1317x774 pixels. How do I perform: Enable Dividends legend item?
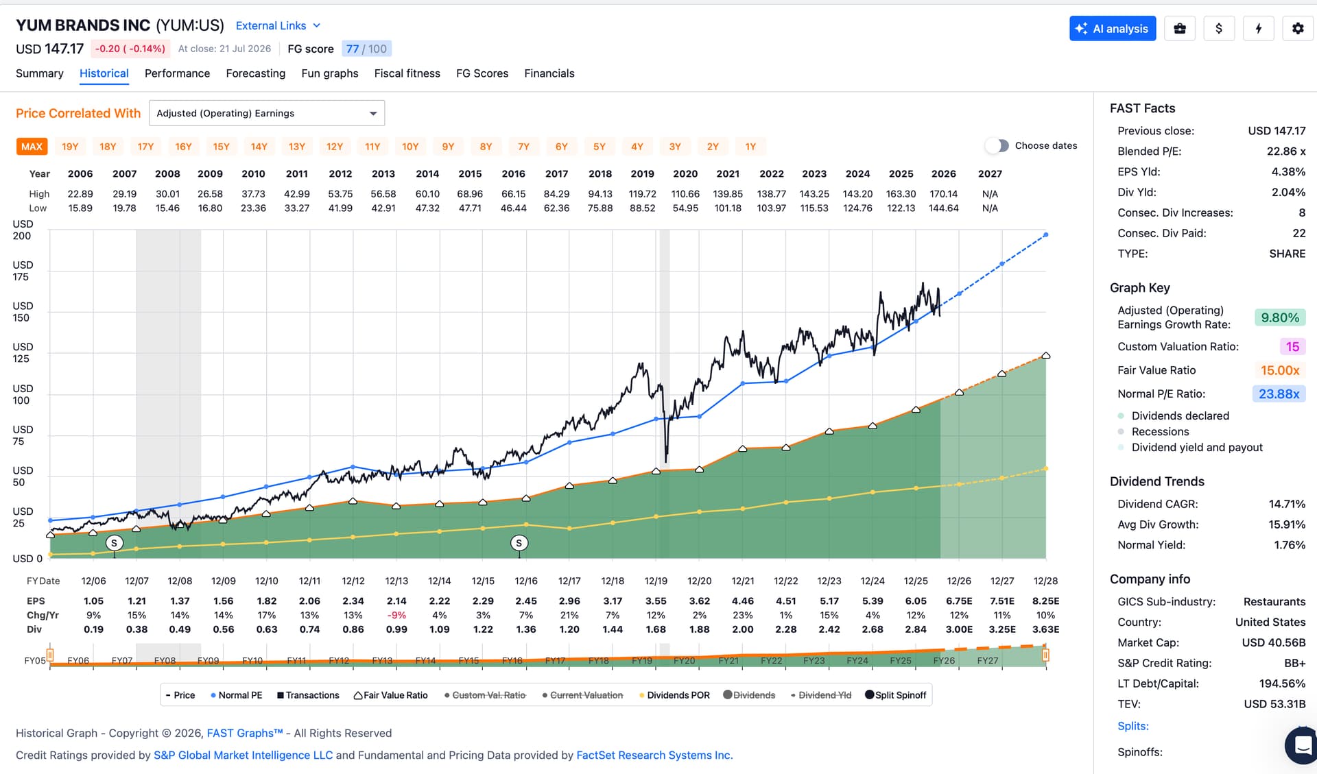[x=749, y=695]
